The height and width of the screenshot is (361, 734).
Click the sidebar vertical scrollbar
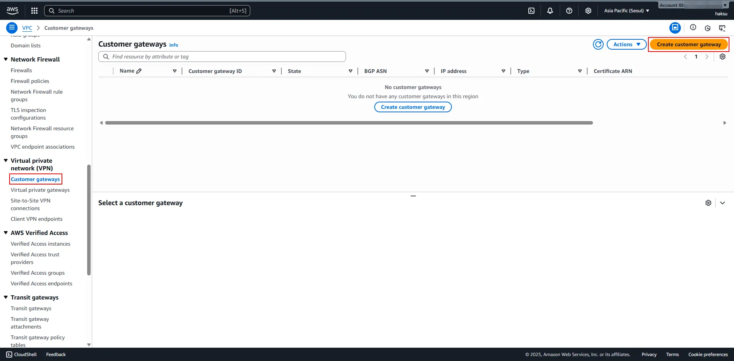point(89,220)
